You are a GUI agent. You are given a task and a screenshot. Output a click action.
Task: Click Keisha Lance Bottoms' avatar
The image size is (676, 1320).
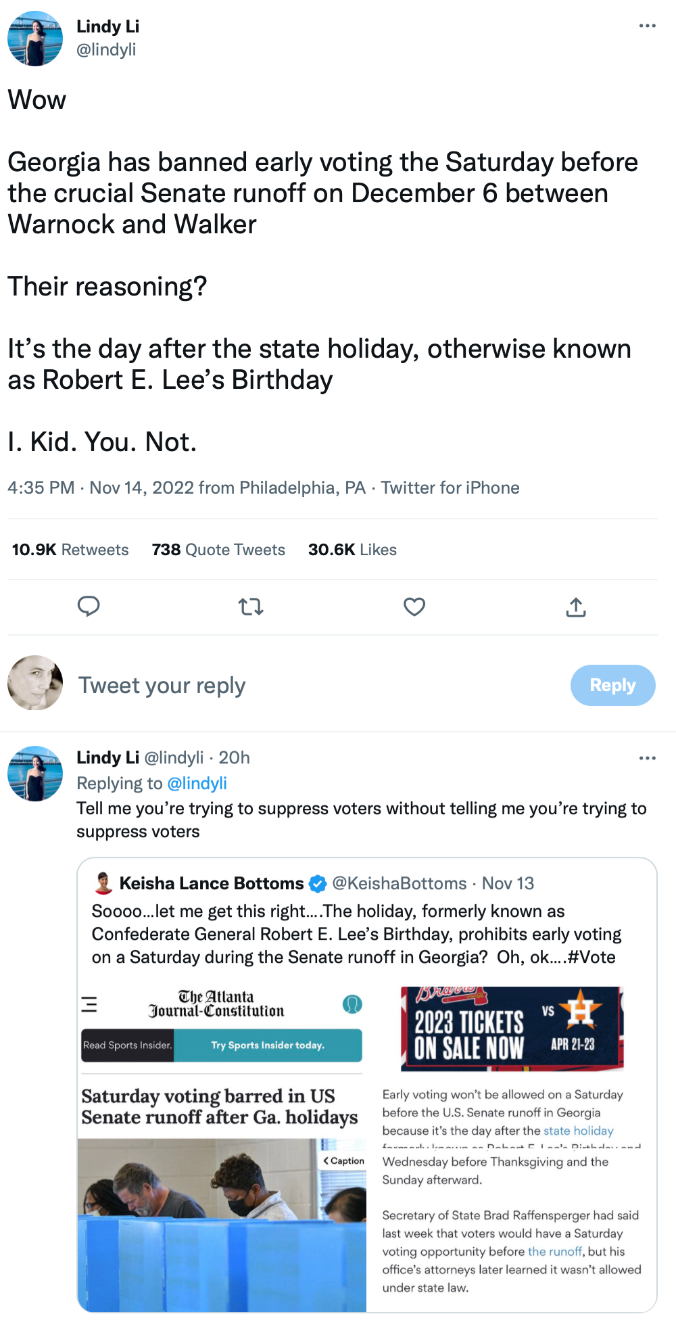click(103, 882)
